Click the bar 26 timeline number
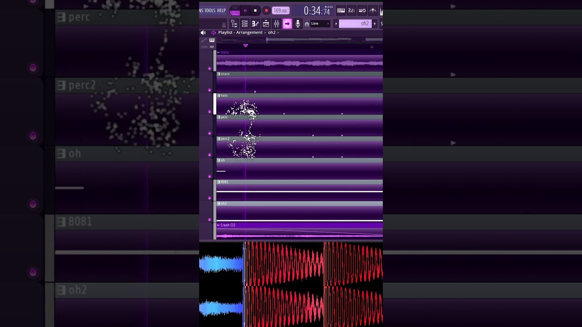Image resolution: width=582 pixels, height=327 pixels. tap(372, 47)
